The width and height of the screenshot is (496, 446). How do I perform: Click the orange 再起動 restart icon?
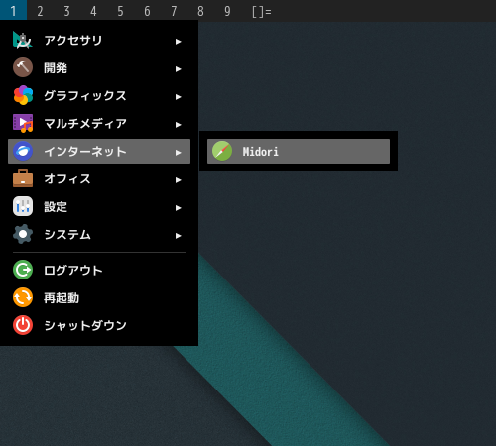pyautogui.click(x=23, y=297)
